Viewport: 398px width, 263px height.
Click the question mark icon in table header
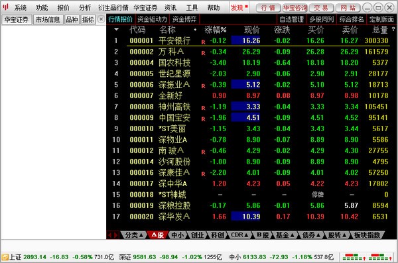pos(393,29)
